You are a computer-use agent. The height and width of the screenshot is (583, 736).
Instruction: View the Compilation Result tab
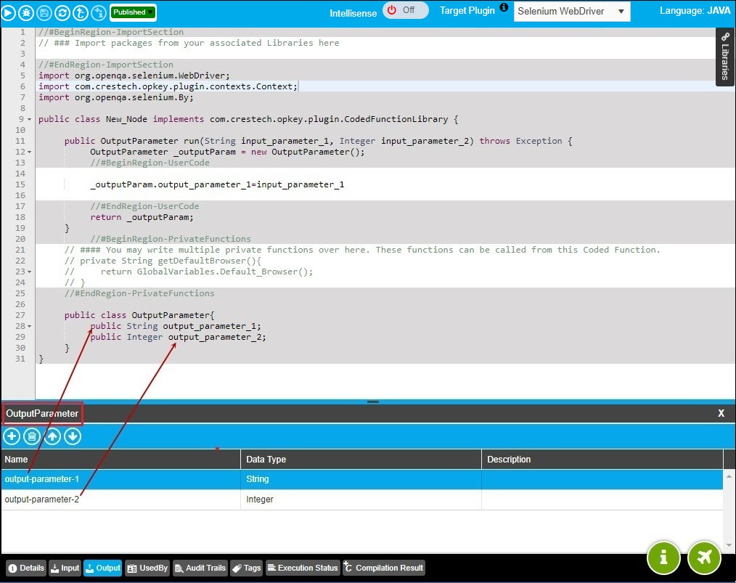[x=383, y=568]
